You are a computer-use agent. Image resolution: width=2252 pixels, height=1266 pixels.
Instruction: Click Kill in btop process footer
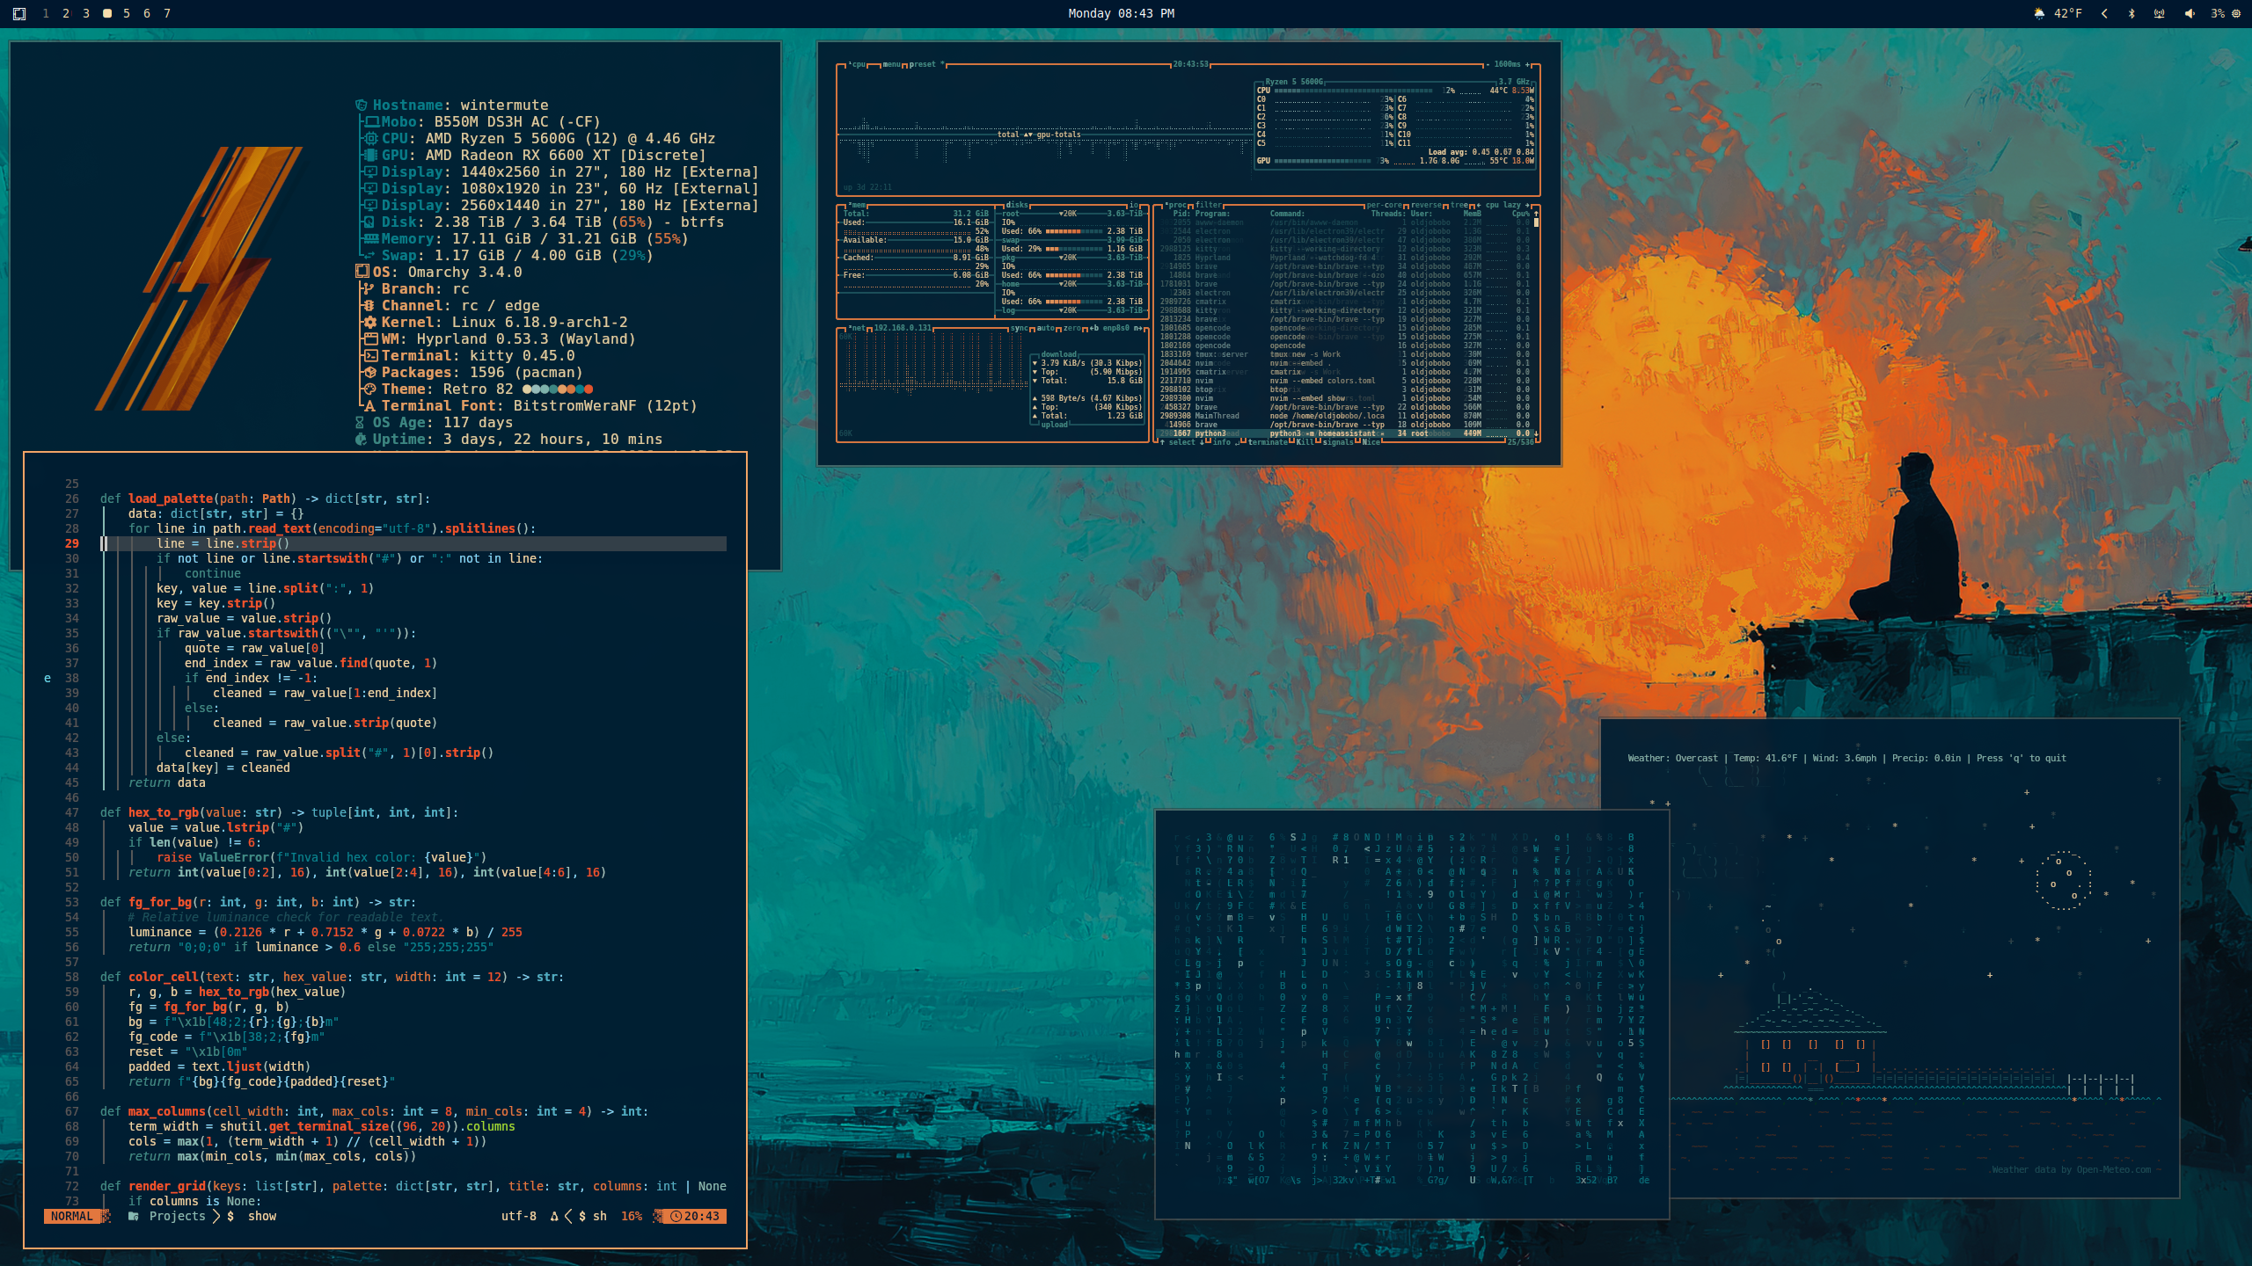pos(1305,442)
